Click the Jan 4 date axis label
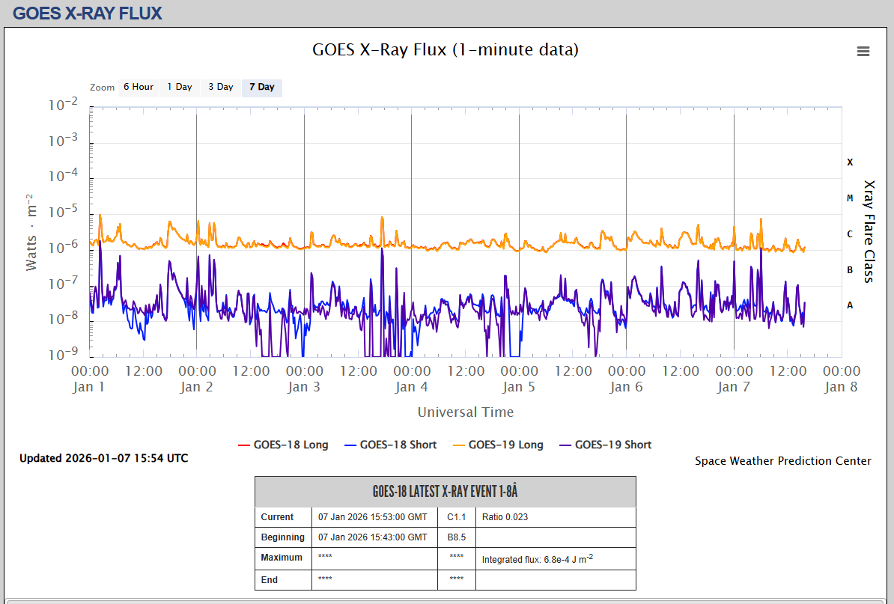The height and width of the screenshot is (604, 894). (406, 387)
